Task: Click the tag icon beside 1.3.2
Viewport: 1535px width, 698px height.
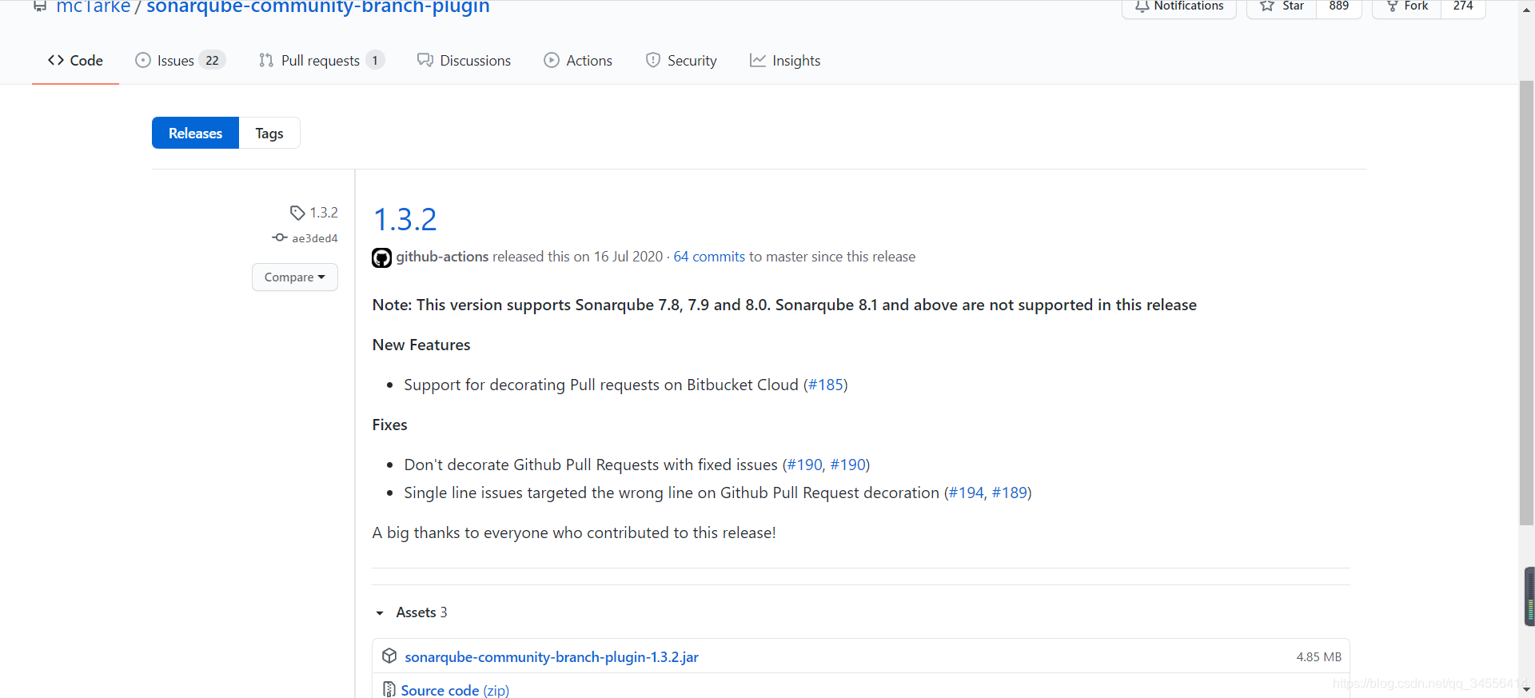Action: coord(297,213)
